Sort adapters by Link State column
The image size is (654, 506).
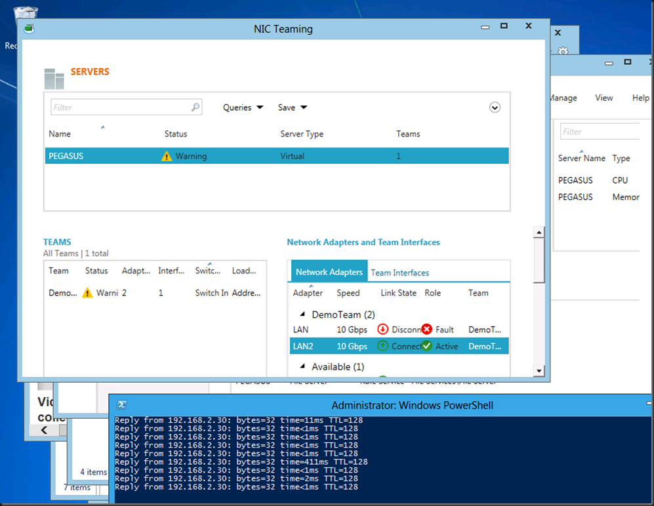pyautogui.click(x=398, y=292)
